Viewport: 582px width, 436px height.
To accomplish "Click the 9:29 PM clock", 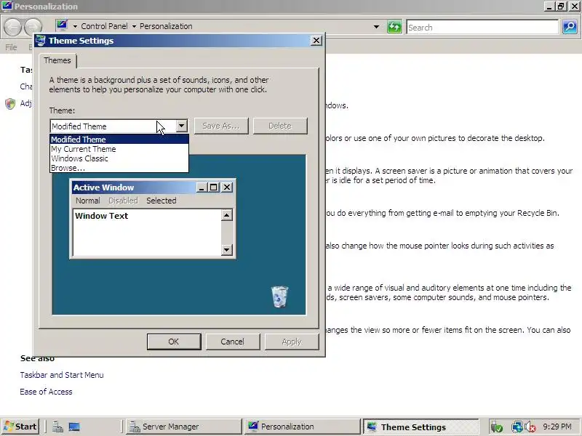I will coord(557,427).
